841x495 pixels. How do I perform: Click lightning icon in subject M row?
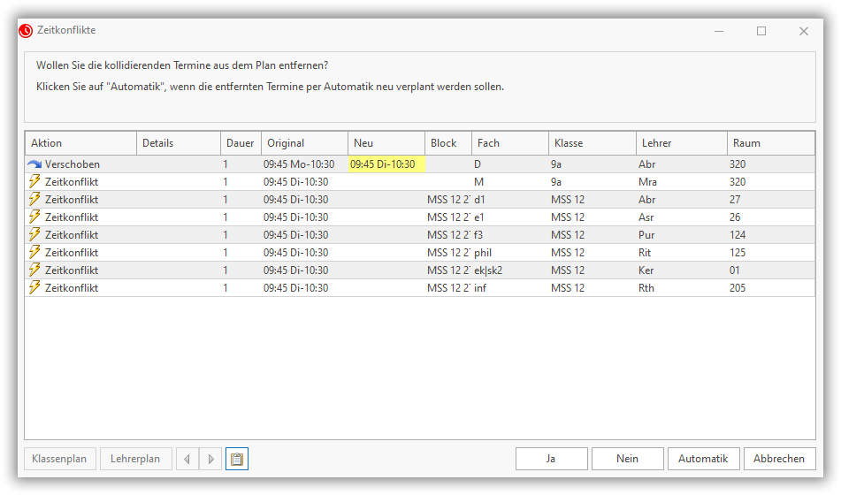[34, 182]
